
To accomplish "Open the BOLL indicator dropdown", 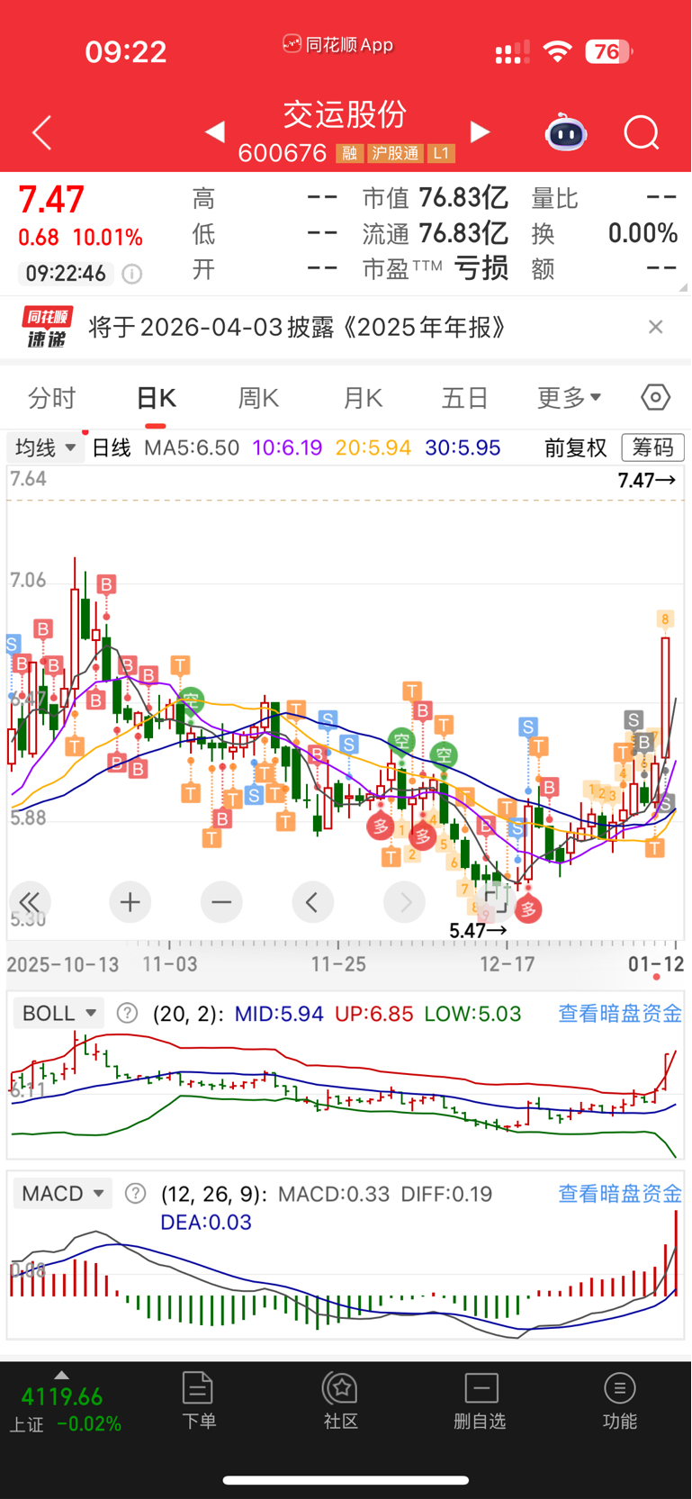I will [58, 1014].
